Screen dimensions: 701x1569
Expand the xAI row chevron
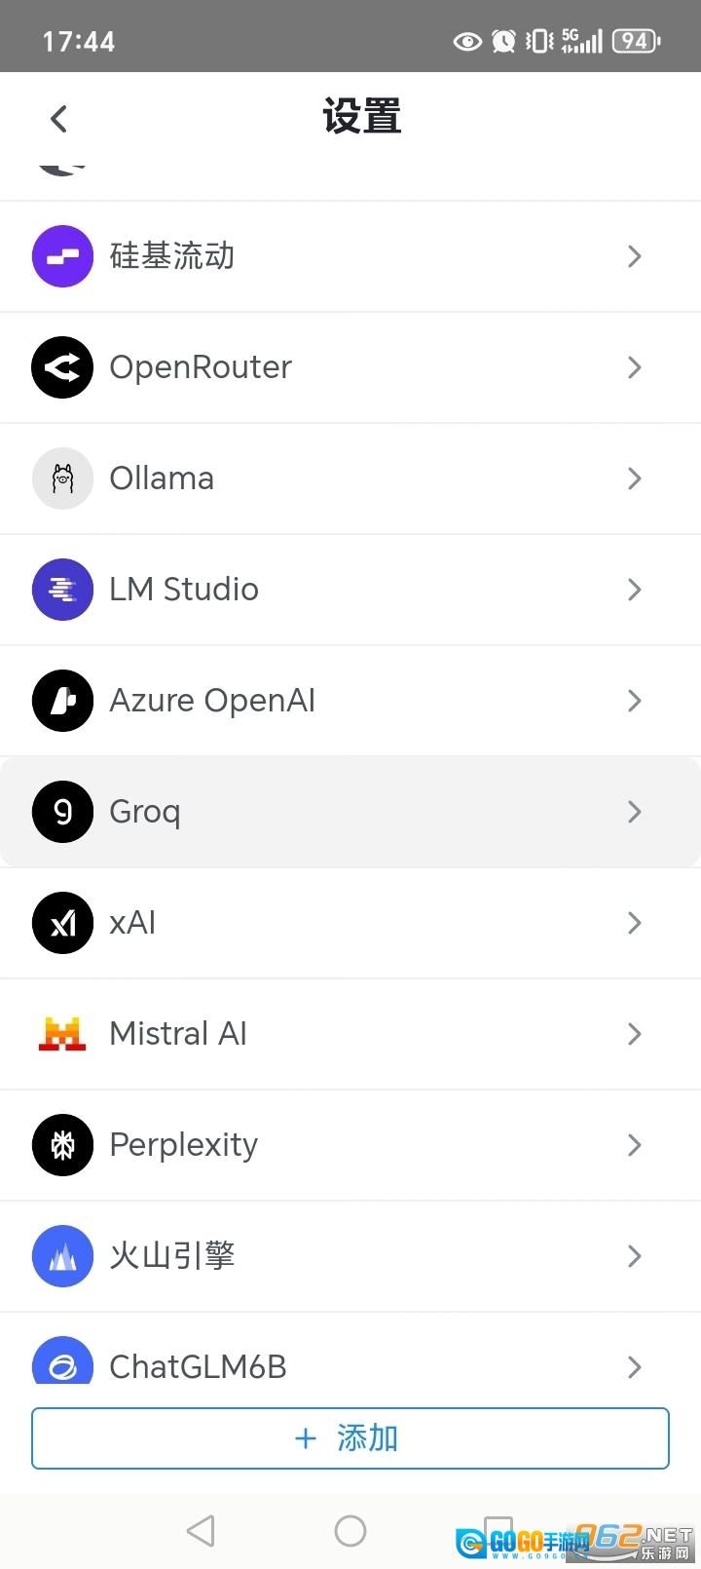(x=635, y=923)
